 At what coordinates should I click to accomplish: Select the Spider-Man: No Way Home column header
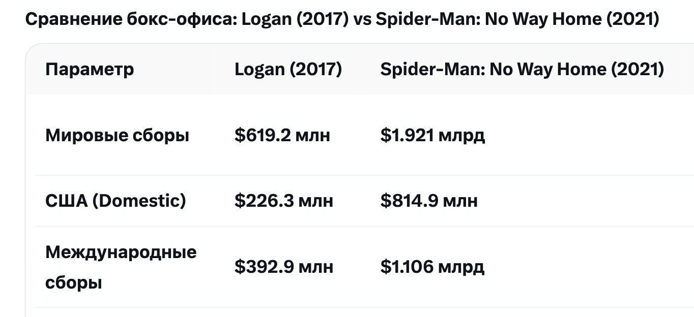522,69
